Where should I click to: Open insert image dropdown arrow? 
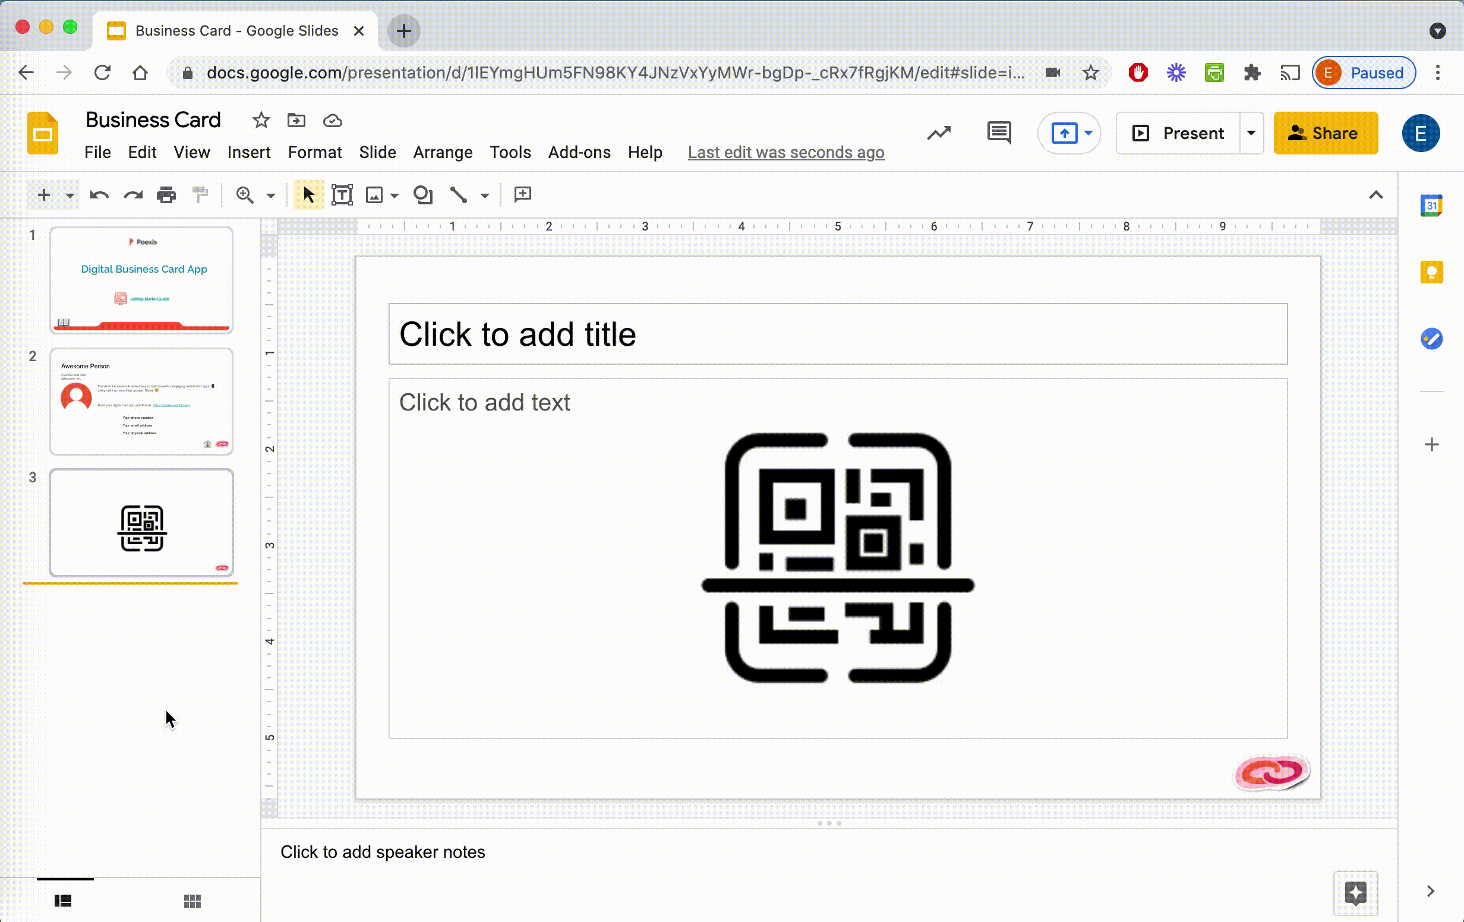pos(395,195)
